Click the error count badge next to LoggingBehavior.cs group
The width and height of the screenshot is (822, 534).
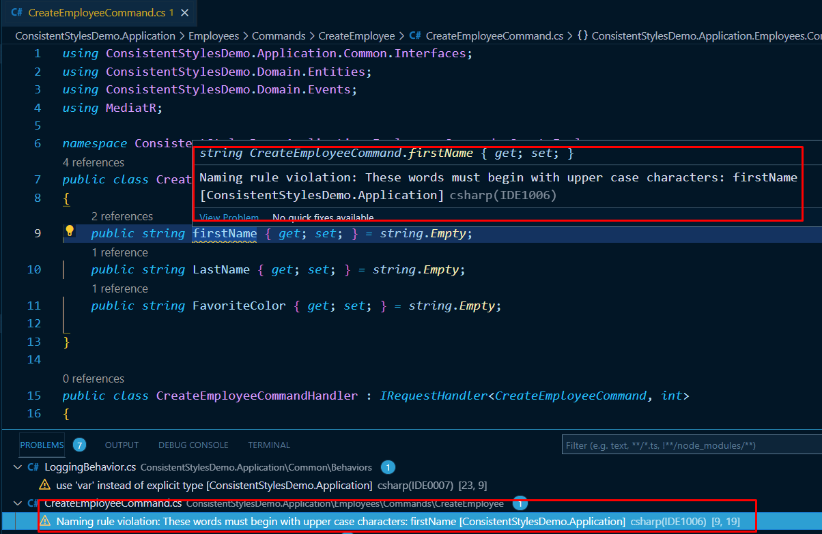[x=388, y=467]
